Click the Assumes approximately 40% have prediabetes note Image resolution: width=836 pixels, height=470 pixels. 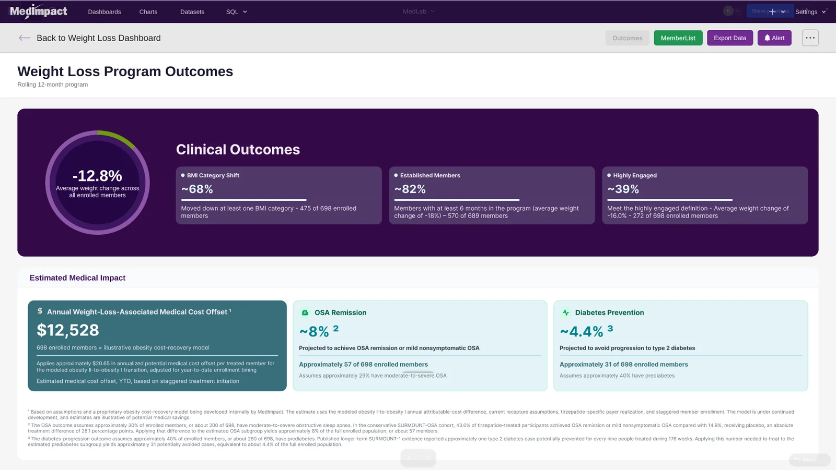pyautogui.click(x=617, y=376)
